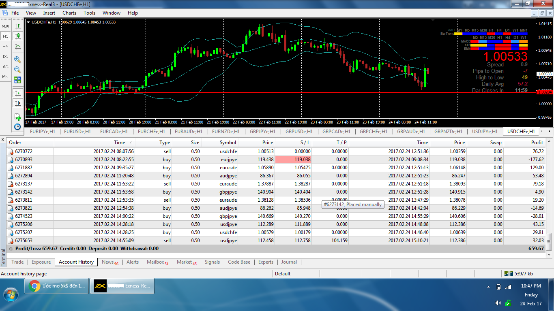
Task: Toggle chart auto scroll button
Action: pos(17,93)
